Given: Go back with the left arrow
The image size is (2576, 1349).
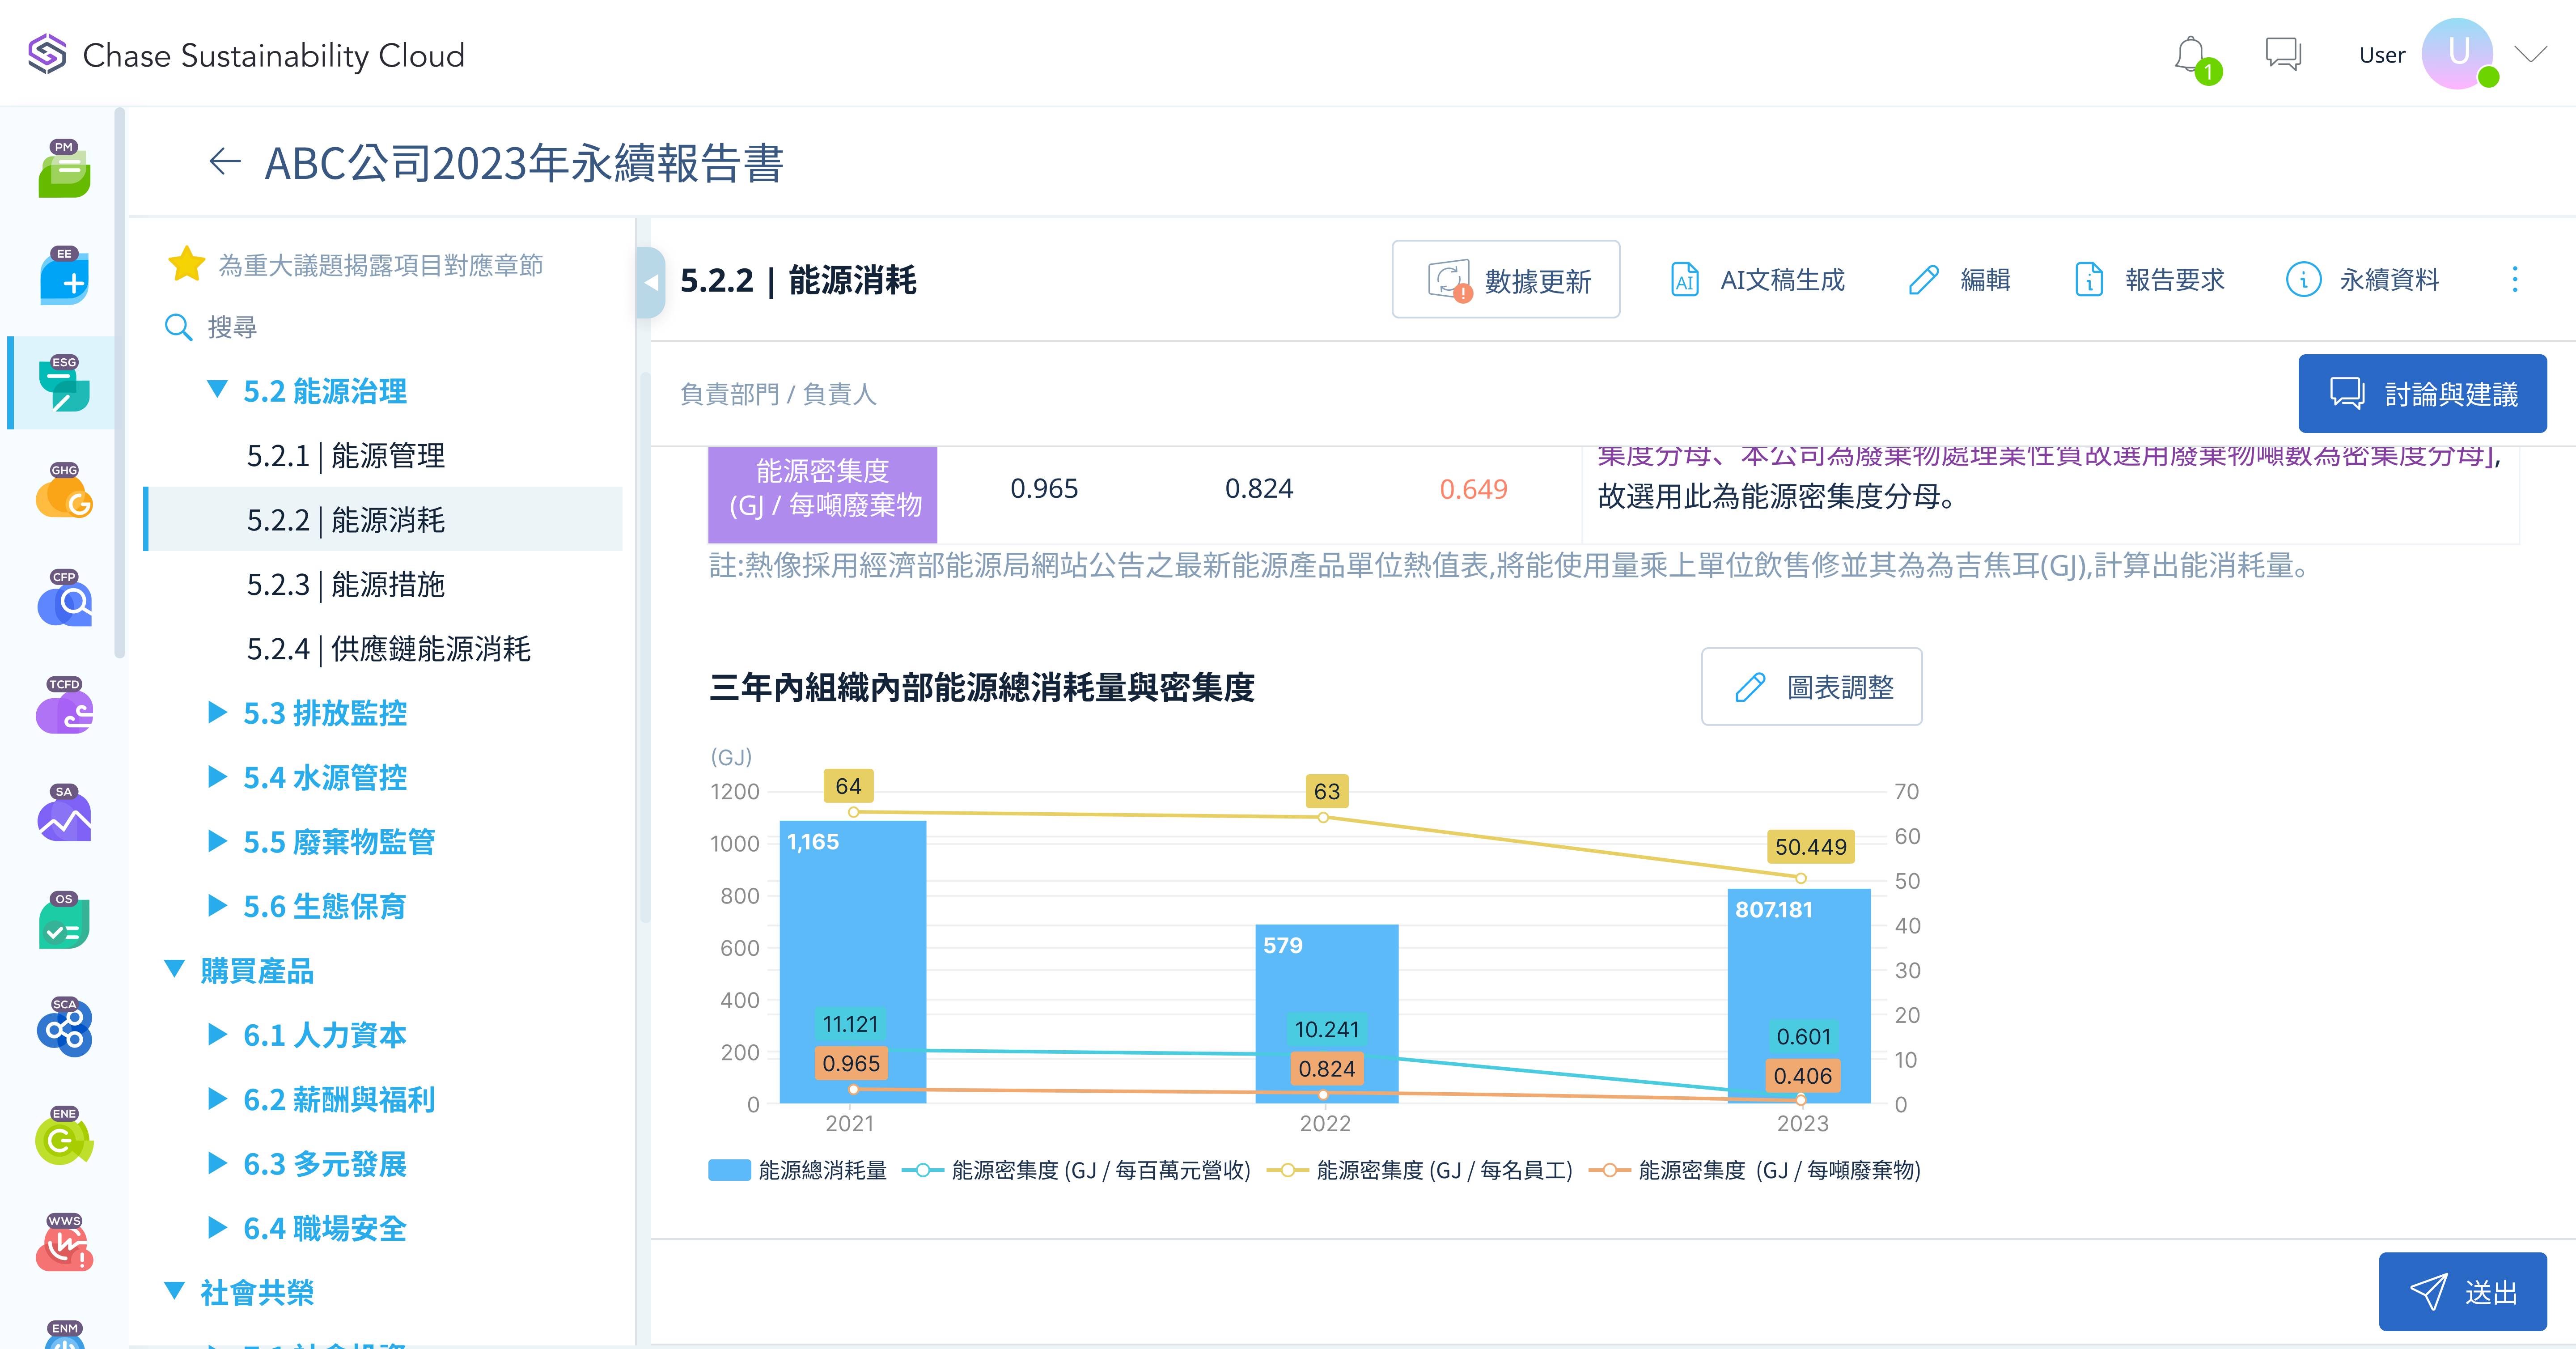Looking at the screenshot, I should [x=225, y=162].
